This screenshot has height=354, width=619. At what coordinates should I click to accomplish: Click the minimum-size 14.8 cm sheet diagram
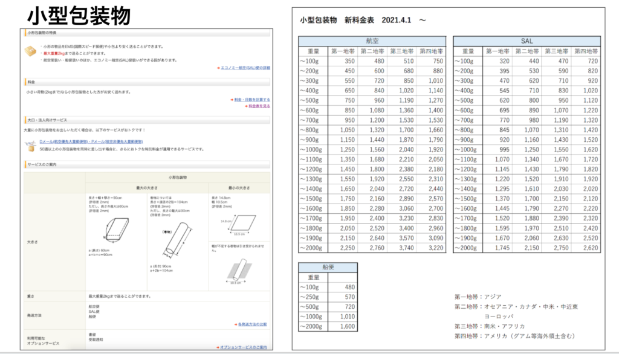(x=239, y=225)
